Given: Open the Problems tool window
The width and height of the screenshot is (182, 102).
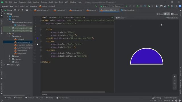Looking at the screenshot, I should pos(18,98).
